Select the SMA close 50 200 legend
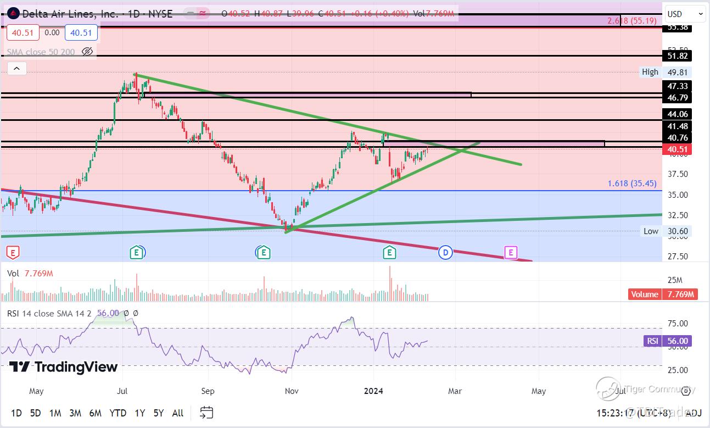This screenshot has height=428, width=710. pos(41,52)
